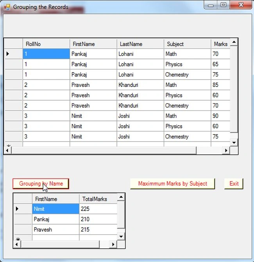Click upper grid vertical scrollbar down arrow
Image resolution: width=254 pixels, height=262 pixels.
234,143
